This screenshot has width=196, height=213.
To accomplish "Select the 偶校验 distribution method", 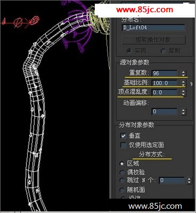I will coord(122,172).
